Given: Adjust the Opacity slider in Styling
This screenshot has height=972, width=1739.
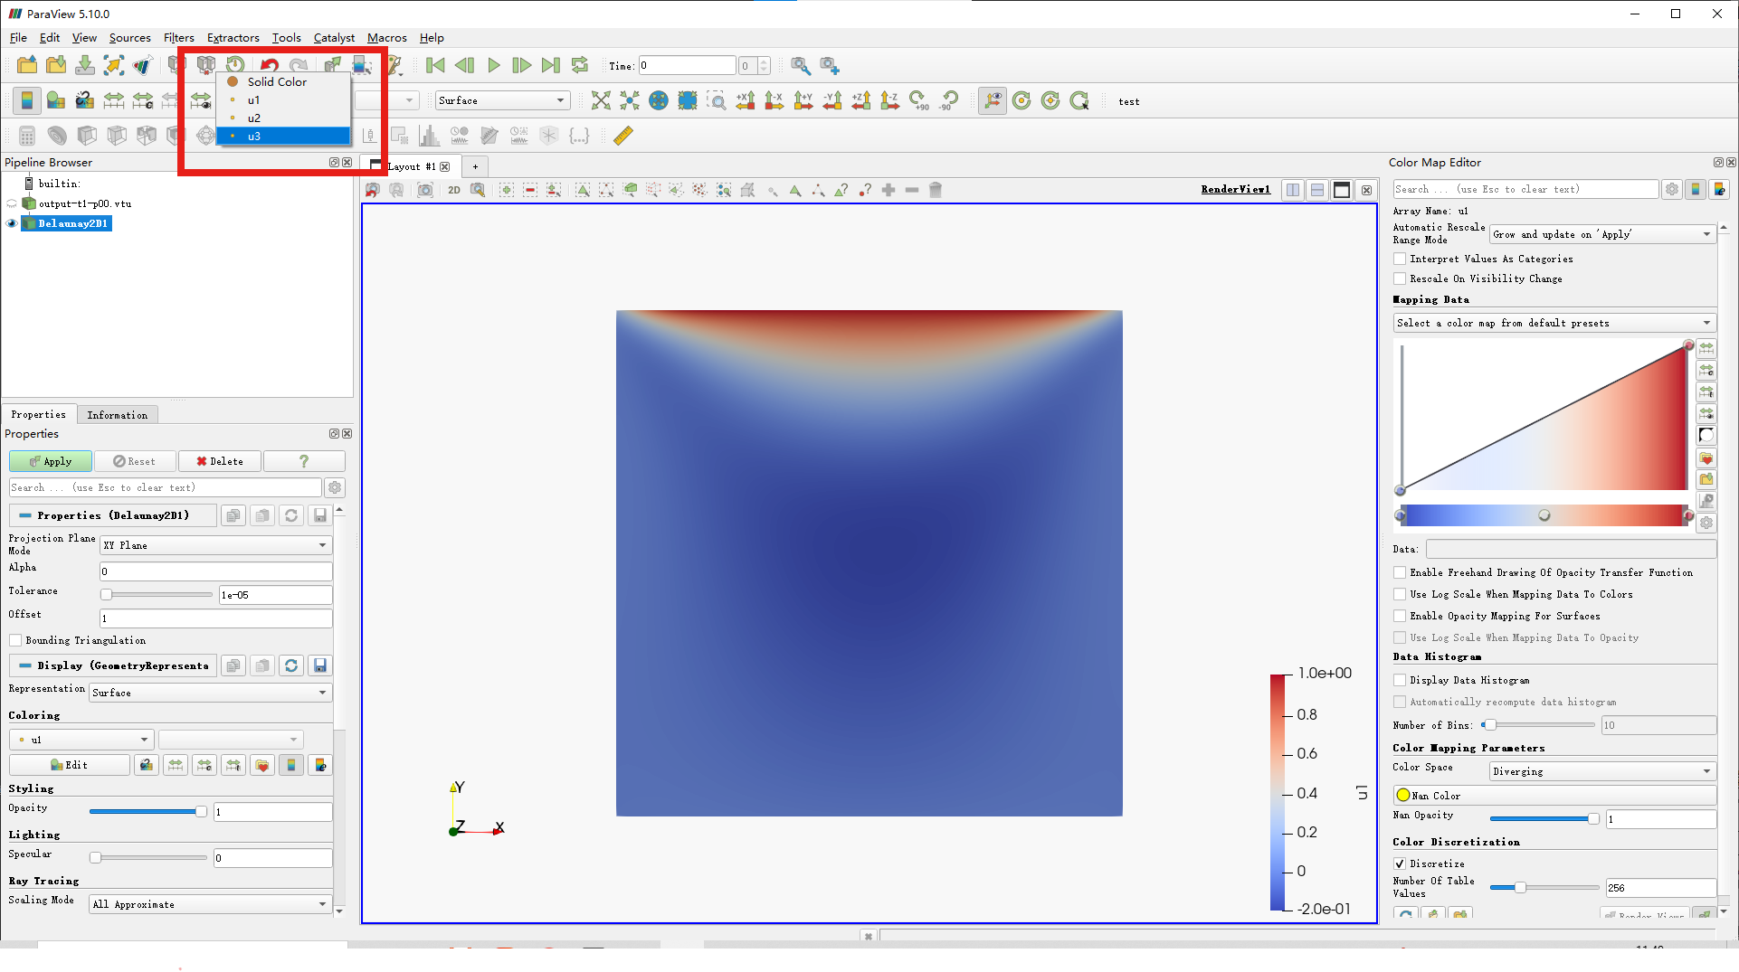Looking at the screenshot, I should 147,811.
